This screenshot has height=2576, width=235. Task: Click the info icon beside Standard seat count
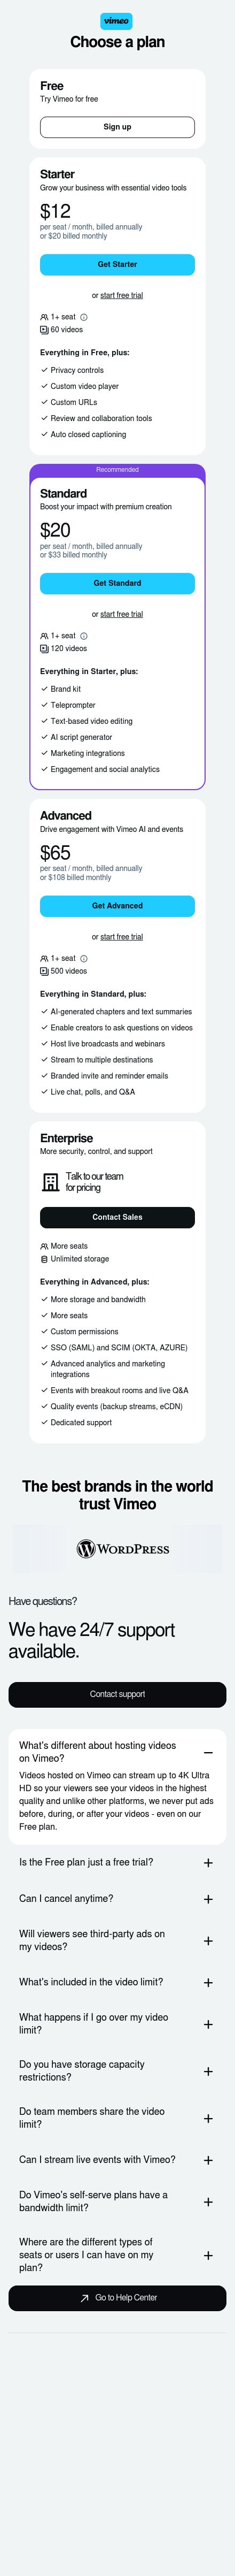pyautogui.click(x=84, y=636)
